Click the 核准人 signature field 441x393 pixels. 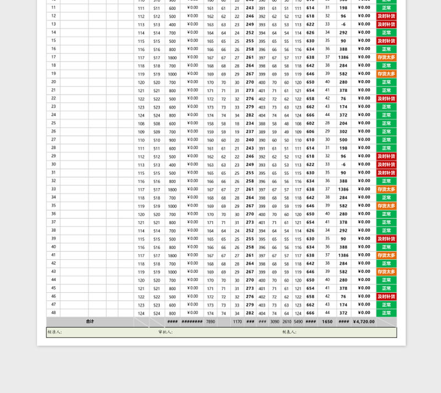tap(55, 332)
